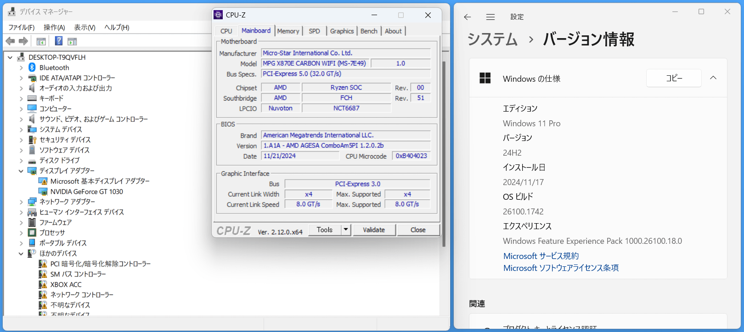Viewport: 744px width, 332px height.
Task: Click the システム breadcrumb in Settings
Action: pyautogui.click(x=492, y=39)
